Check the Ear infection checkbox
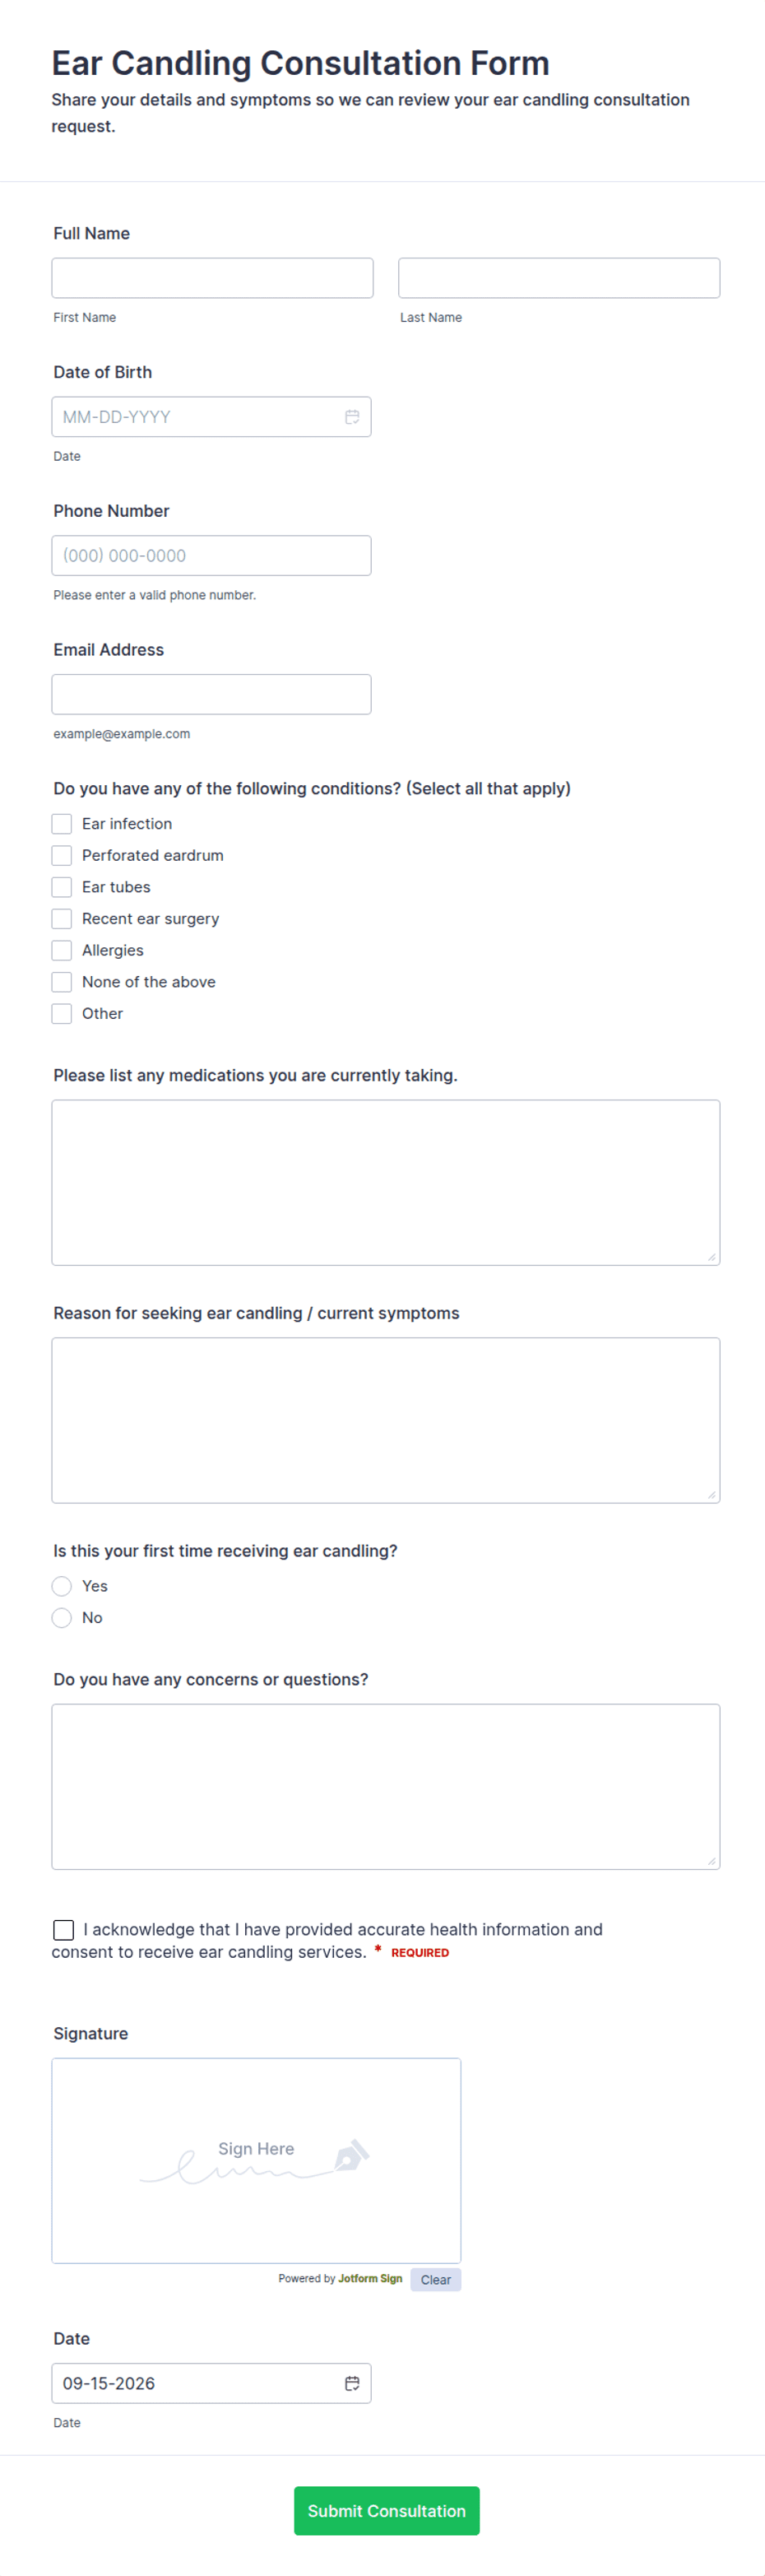The image size is (765, 2576). (62, 824)
